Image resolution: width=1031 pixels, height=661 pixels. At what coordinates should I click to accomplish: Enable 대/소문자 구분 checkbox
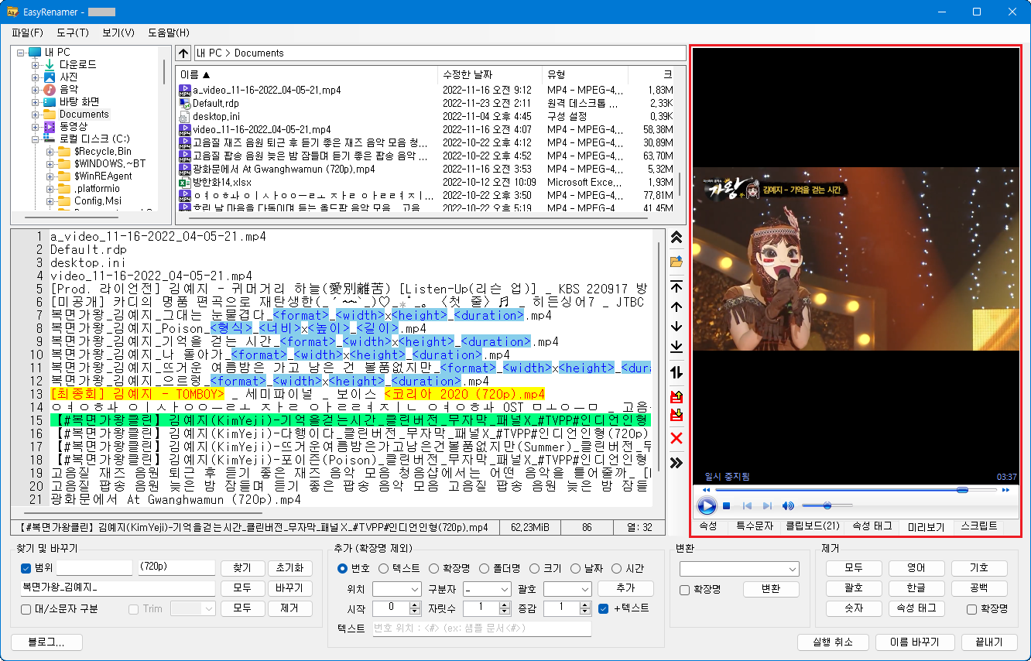click(26, 609)
